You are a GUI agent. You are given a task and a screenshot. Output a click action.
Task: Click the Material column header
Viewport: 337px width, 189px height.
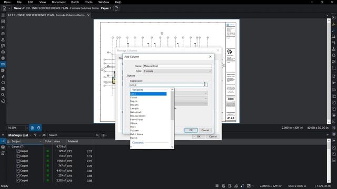pyautogui.click(x=80, y=142)
